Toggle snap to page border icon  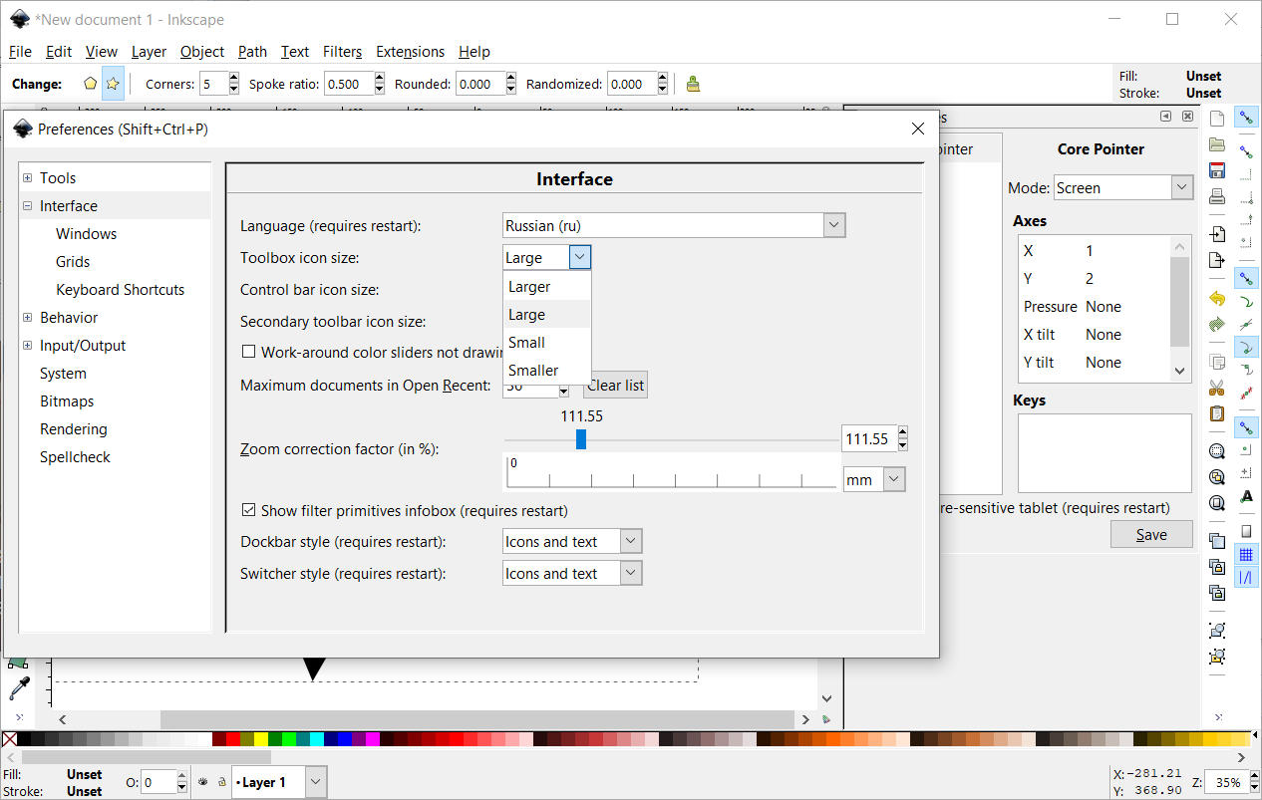coord(1246,531)
